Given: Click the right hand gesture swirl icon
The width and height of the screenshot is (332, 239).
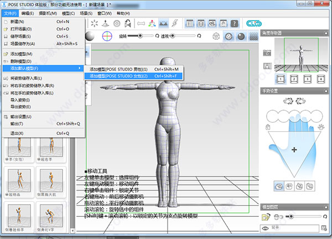Looking at the screenshot, I should point(300,101).
